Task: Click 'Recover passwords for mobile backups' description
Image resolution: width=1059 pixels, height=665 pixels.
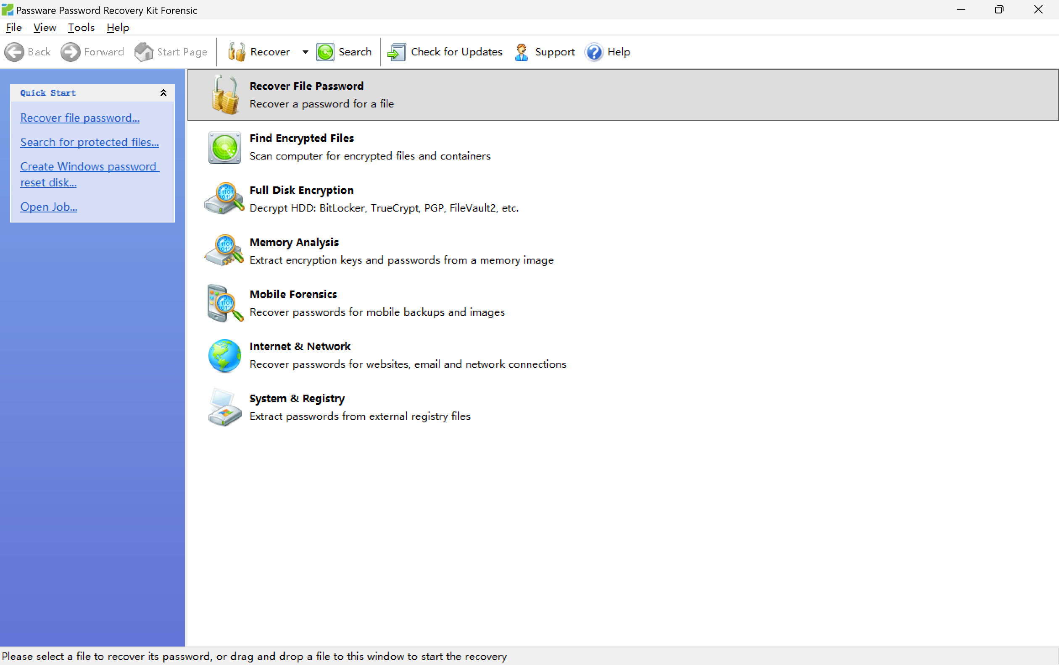Action: [377, 312]
